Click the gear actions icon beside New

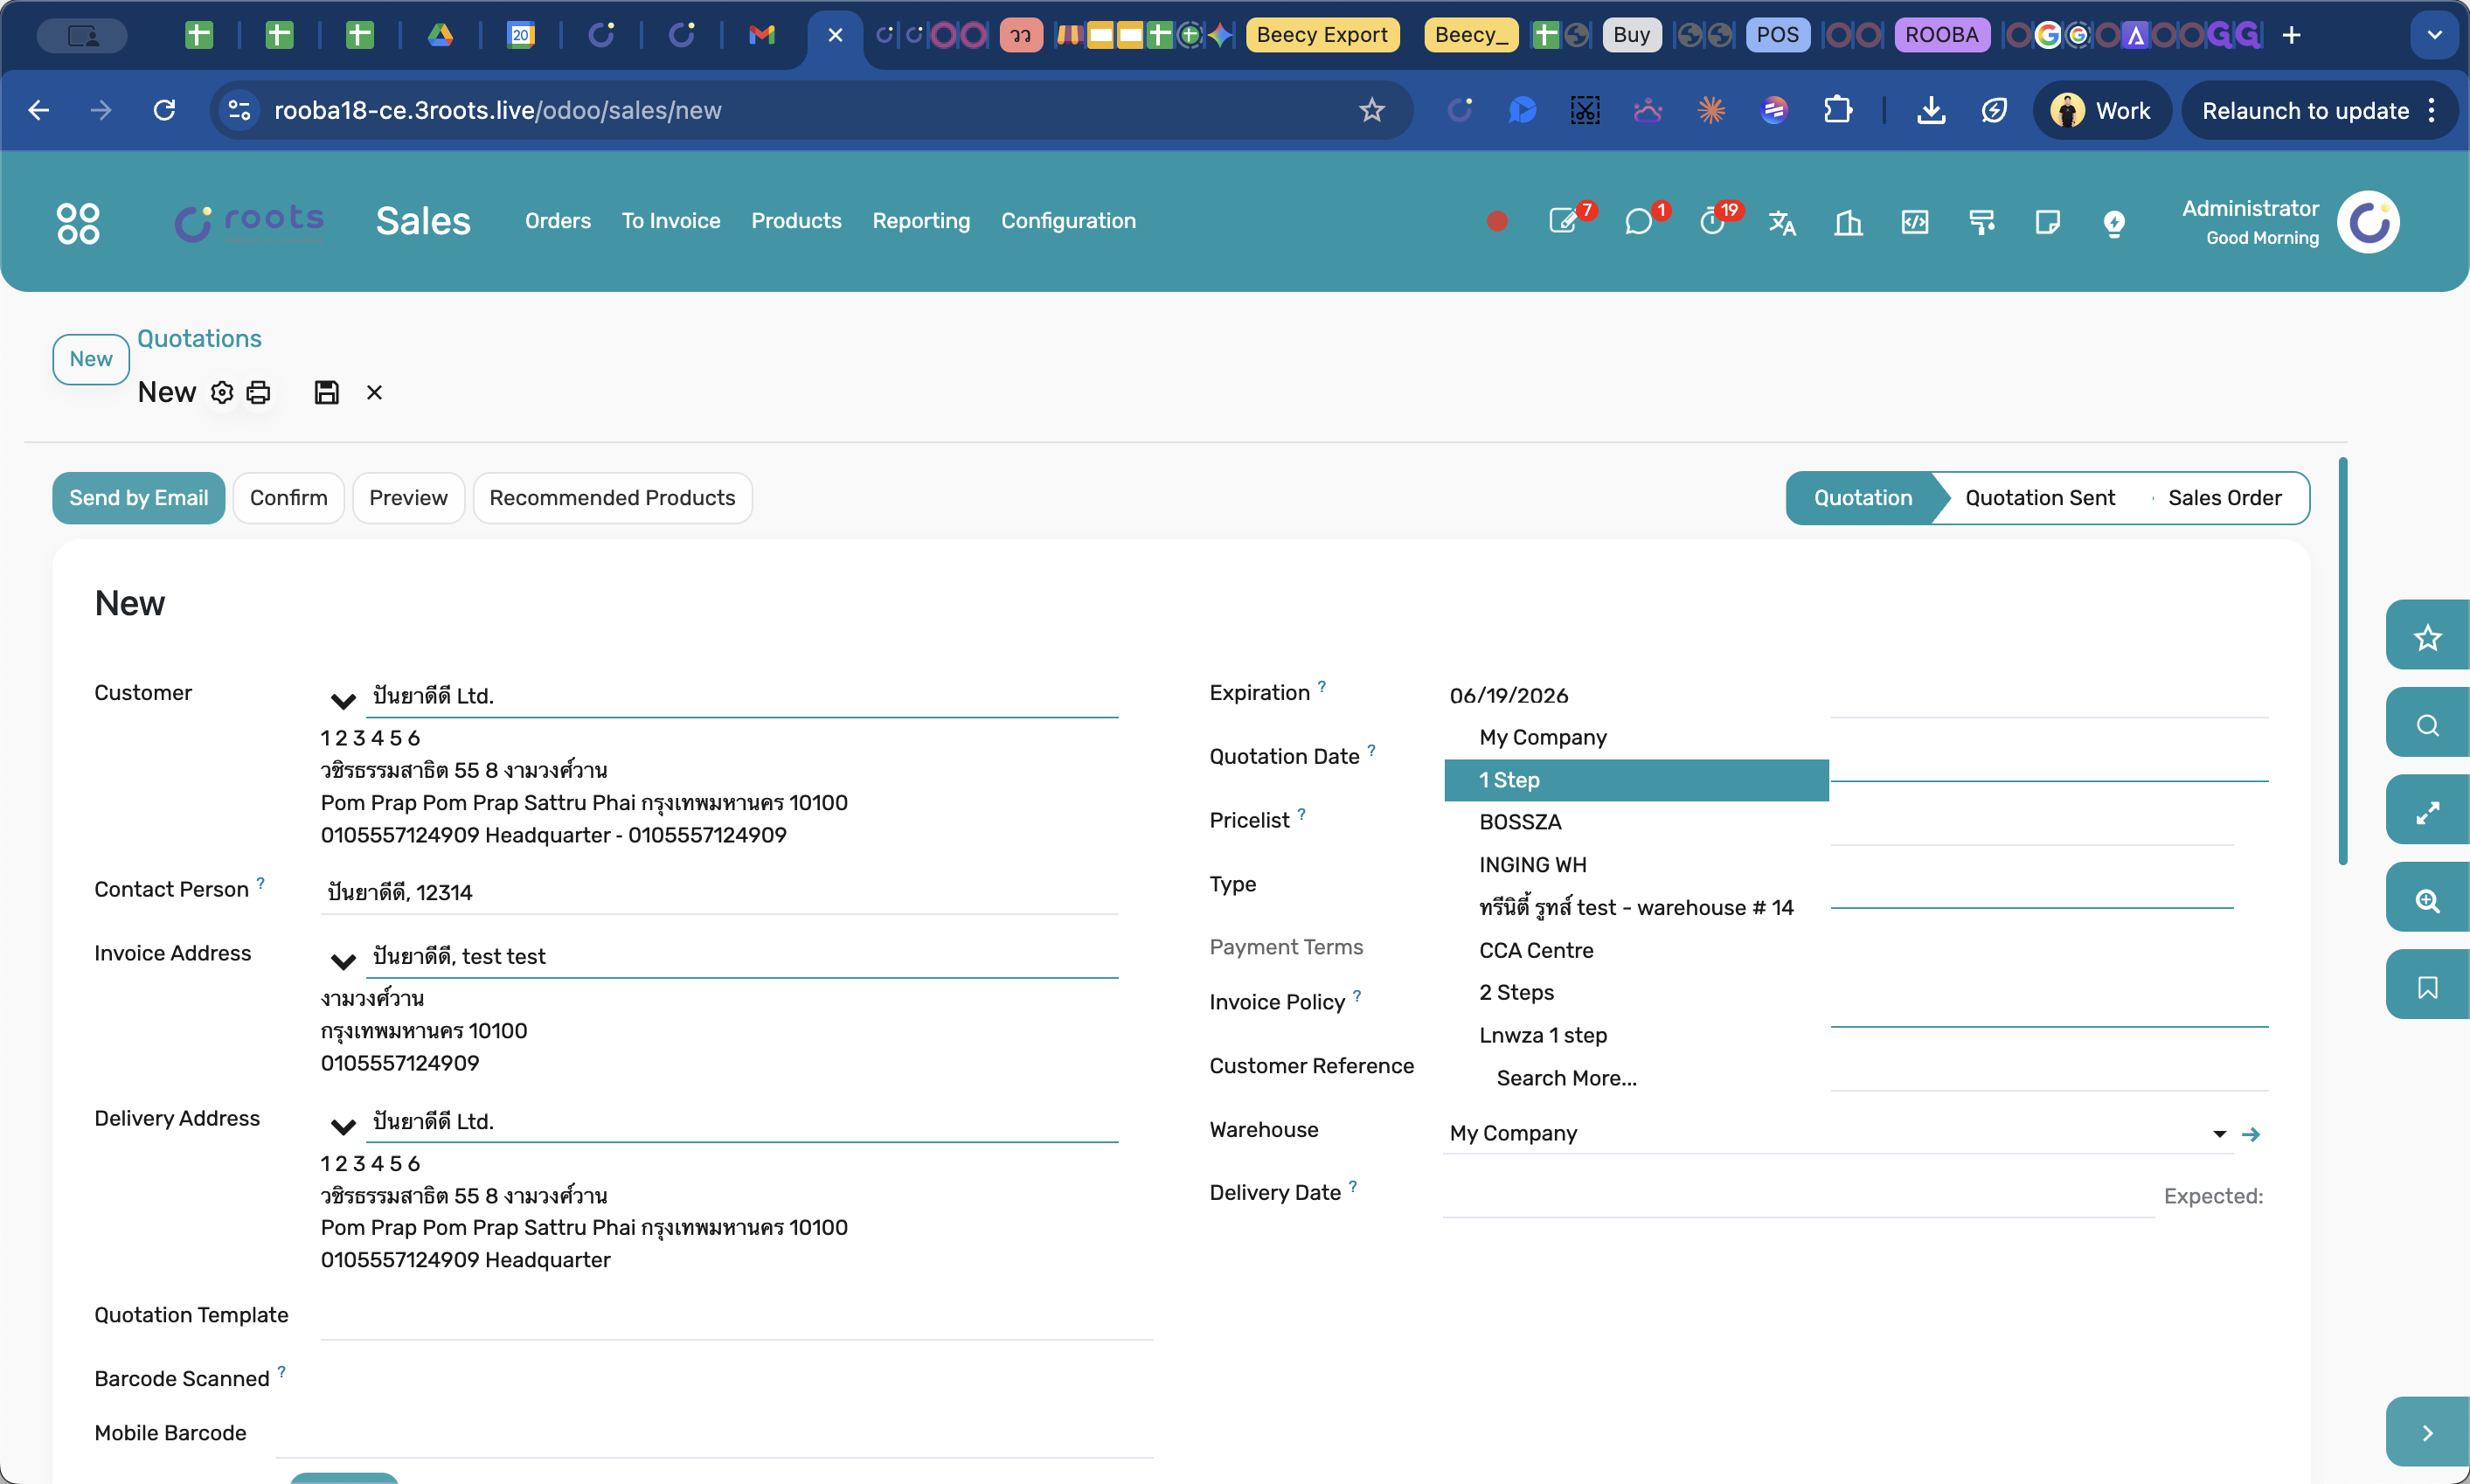[222, 393]
